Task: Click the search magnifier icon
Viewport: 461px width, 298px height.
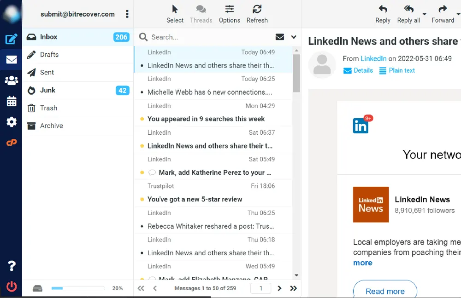Action: 143,37
